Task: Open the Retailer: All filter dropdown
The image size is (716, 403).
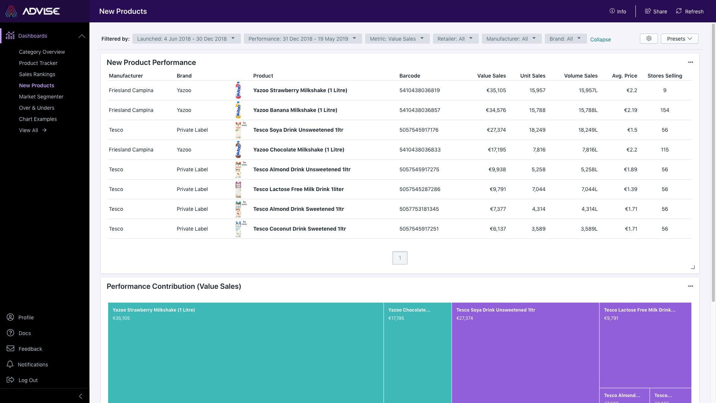Action: [x=455, y=38]
